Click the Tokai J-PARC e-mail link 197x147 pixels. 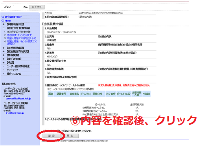(15, 113)
